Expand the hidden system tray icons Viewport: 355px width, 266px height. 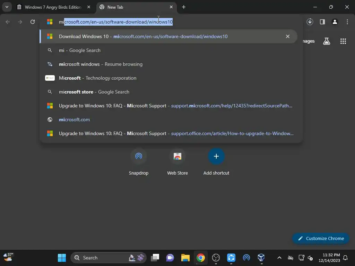click(x=279, y=258)
